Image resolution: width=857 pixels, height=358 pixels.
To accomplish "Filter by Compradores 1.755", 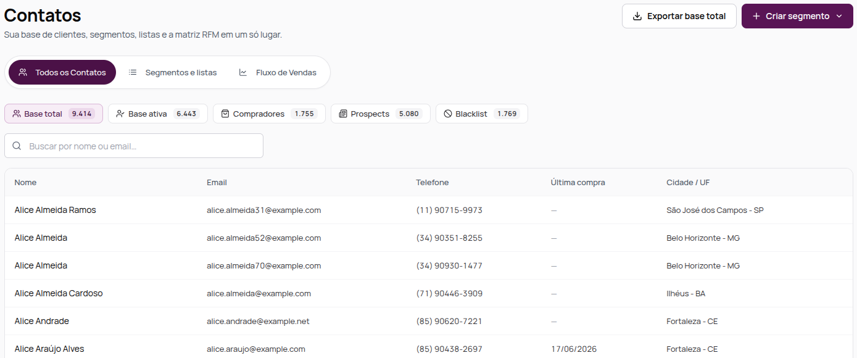I will 269,114.
